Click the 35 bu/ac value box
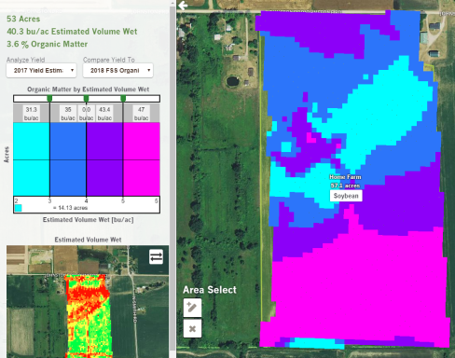 (x=68, y=114)
